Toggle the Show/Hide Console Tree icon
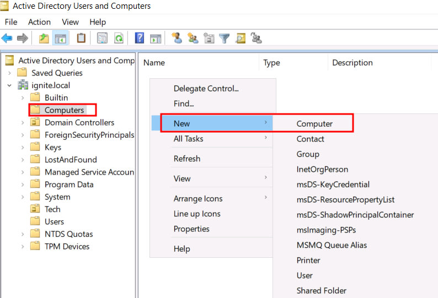Viewport: 438px width, 298px height. tap(60, 39)
